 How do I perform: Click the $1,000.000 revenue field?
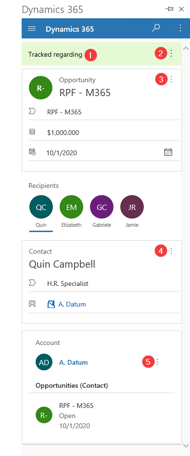coord(104,133)
